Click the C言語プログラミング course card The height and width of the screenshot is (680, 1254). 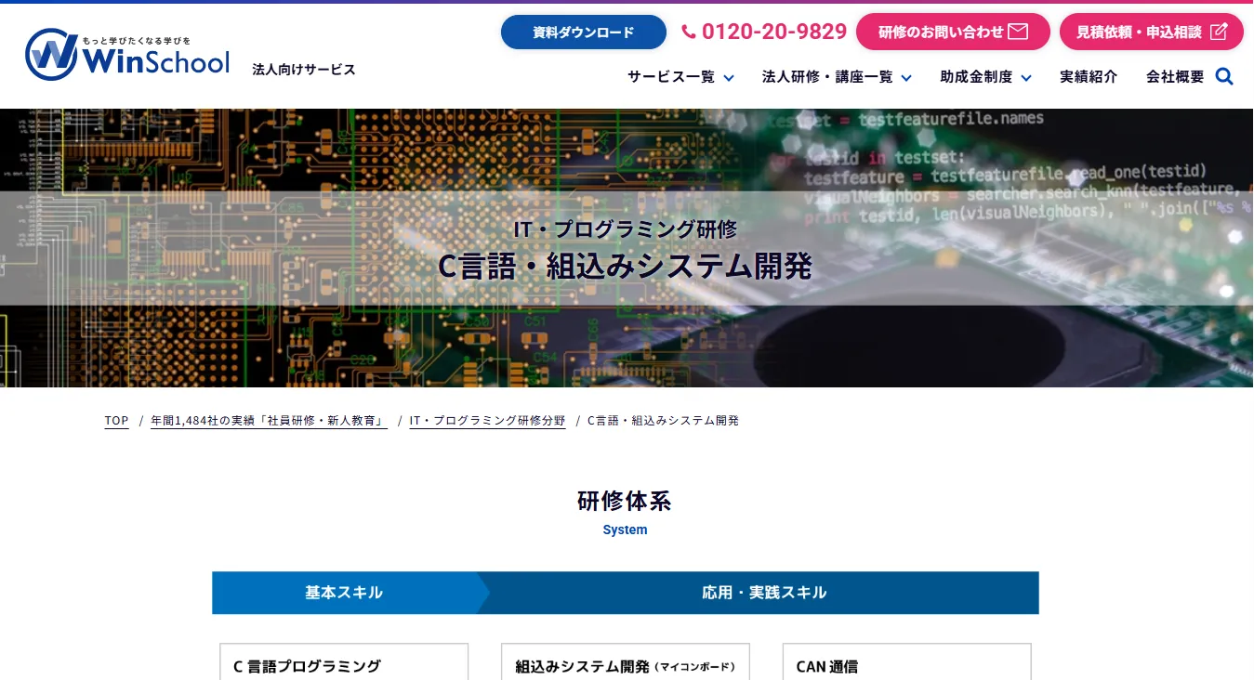(x=343, y=662)
